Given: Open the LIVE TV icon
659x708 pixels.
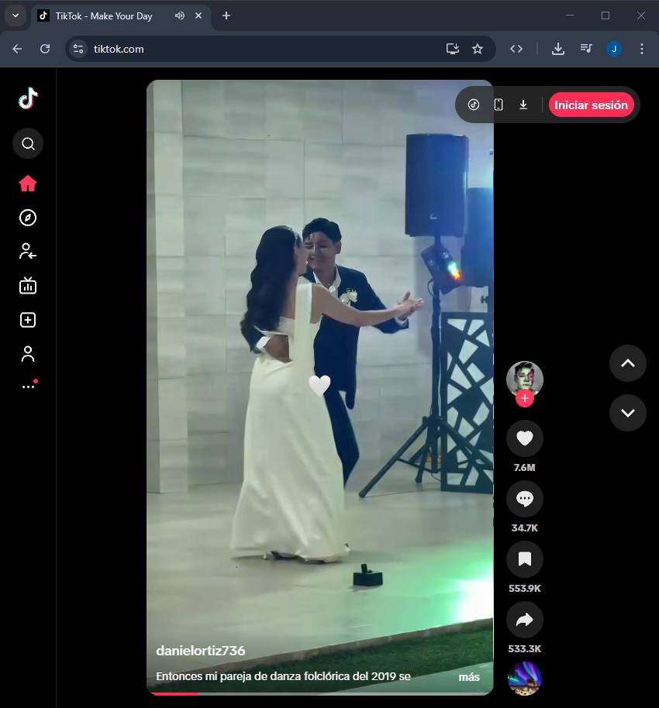Looking at the screenshot, I should point(28,286).
